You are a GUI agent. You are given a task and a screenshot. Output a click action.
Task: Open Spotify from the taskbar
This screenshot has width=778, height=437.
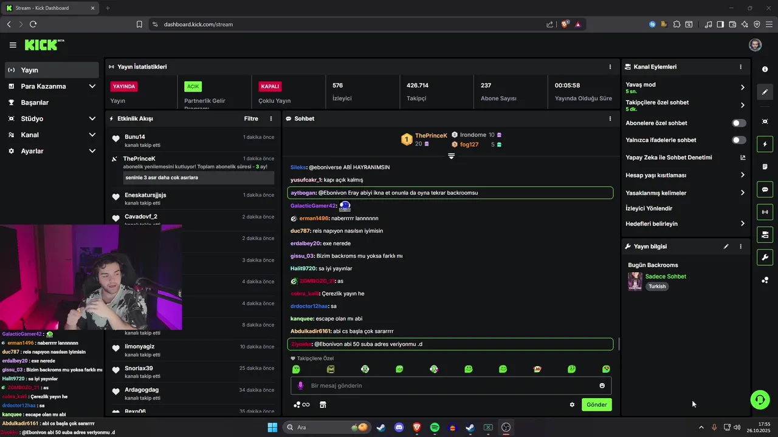click(435, 427)
